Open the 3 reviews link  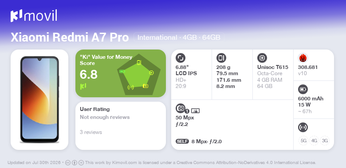91,132
